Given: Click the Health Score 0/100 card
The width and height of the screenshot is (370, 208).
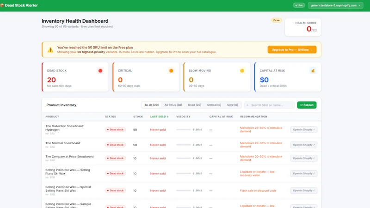Looking at the screenshot, I should click(303, 27).
